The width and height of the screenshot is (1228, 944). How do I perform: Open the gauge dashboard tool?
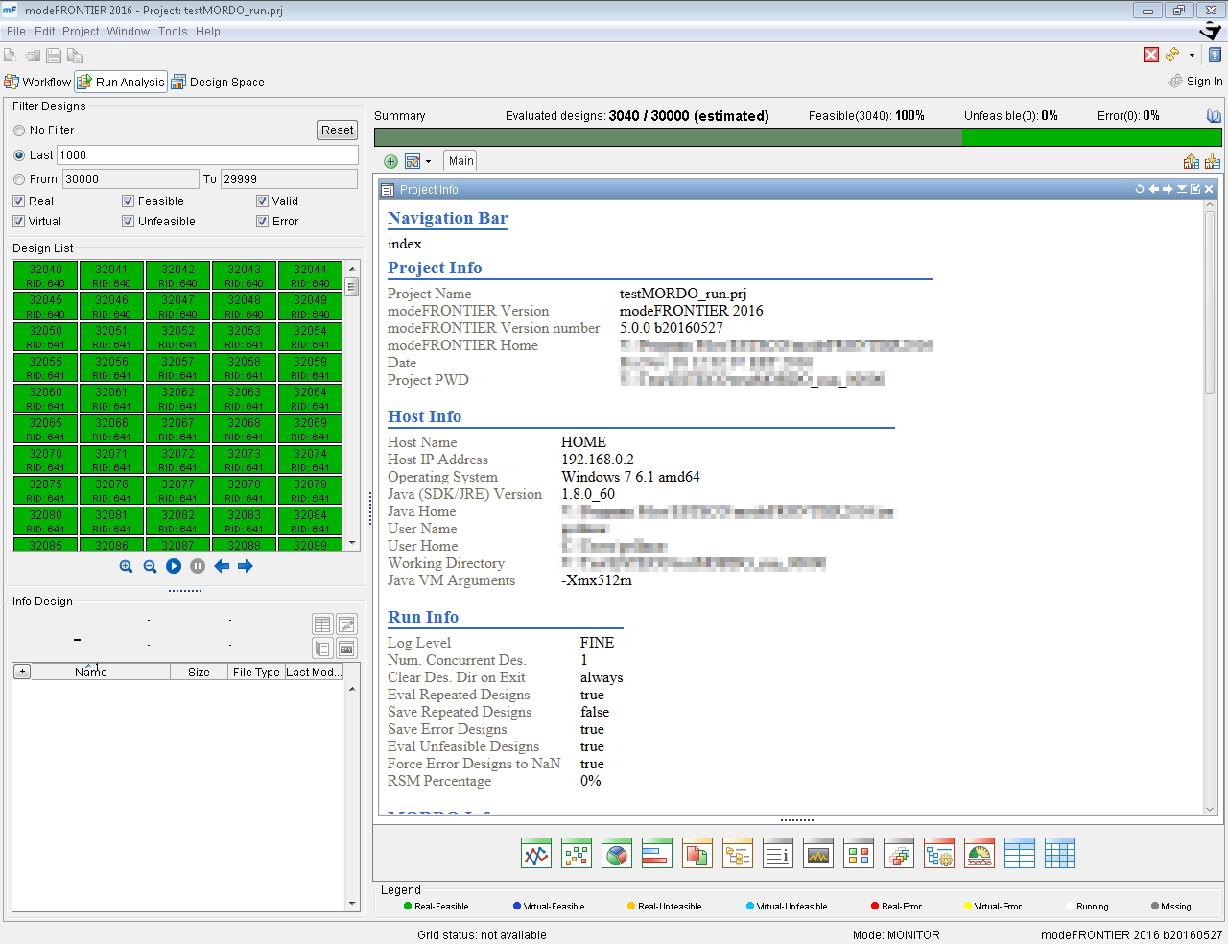[980, 853]
